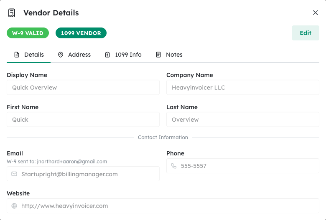Click the notes icon on Notes tab
This screenshot has height=220, width=326.
pyautogui.click(x=158, y=55)
